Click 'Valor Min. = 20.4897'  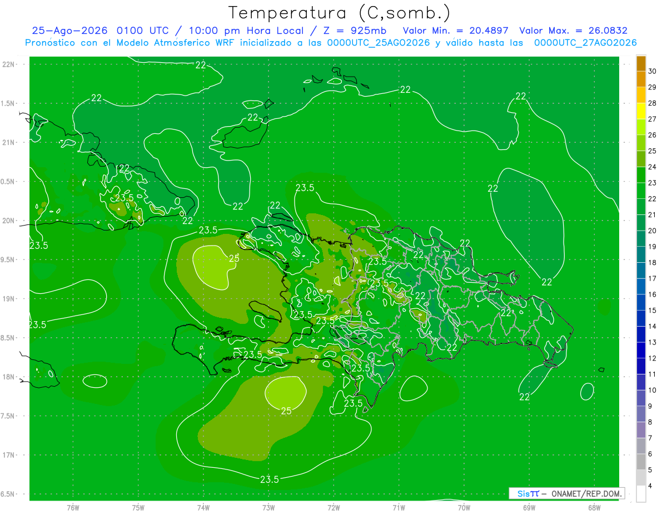tap(456, 31)
